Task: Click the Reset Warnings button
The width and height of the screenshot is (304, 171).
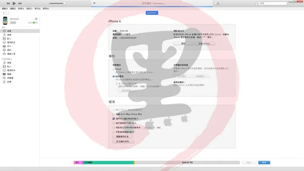Action: pyautogui.click(x=122, y=136)
